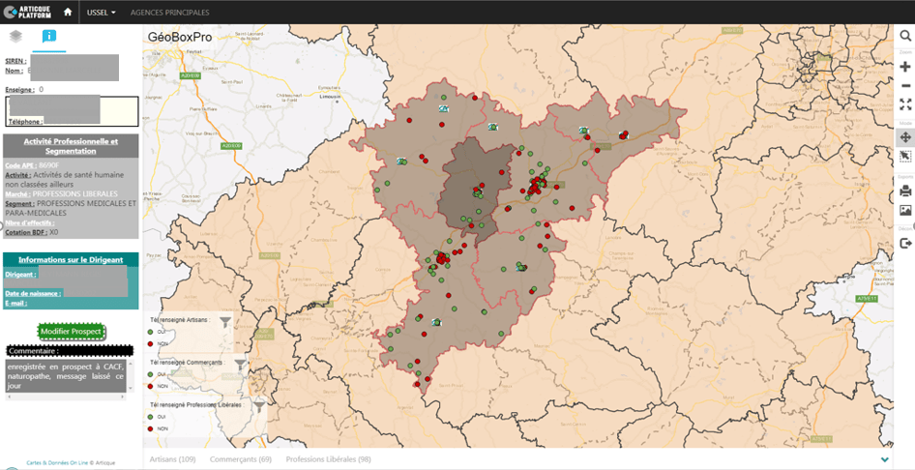Open the layers stack panel tab
The height and width of the screenshot is (470, 915).
[16, 37]
